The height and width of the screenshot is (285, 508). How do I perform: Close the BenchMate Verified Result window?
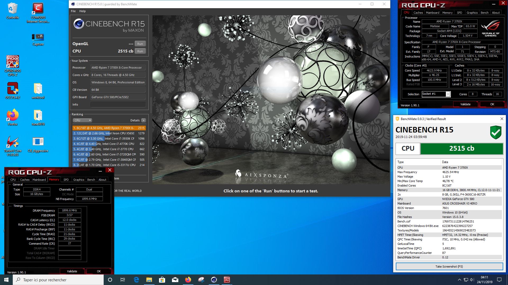502,119
